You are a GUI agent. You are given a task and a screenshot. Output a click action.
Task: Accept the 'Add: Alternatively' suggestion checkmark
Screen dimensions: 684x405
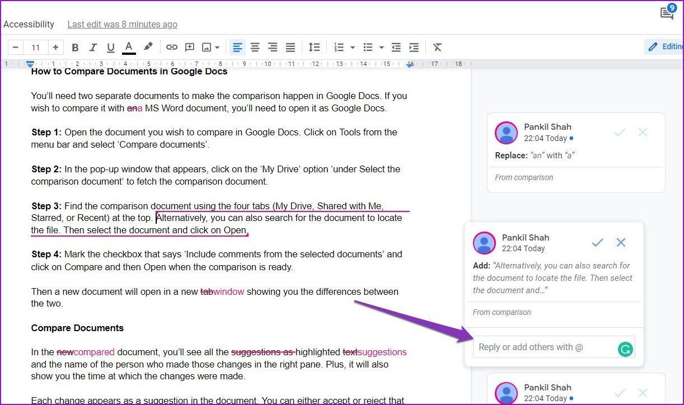click(x=598, y=242)
